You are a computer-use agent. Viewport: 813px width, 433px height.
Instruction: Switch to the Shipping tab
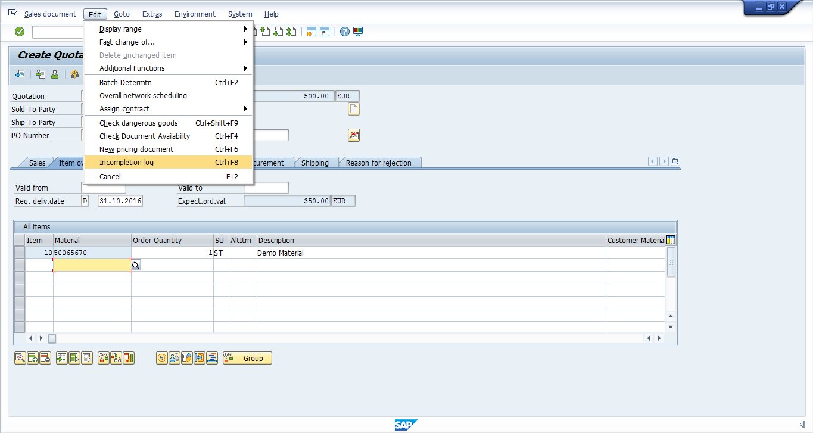[314, 163]
